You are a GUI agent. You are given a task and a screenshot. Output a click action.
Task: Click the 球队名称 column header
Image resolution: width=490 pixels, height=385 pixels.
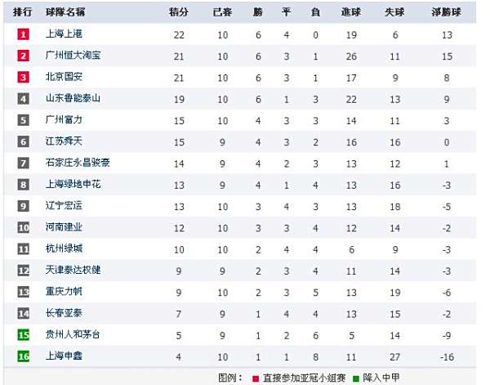pos(65,12)
